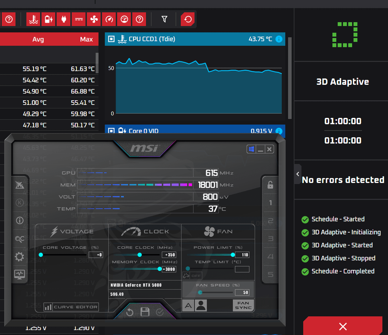The width and height of the screenshot is (388, 335).
Task: Launch Kombustor with the K icon in Afterburner
Action: [19, 202]
